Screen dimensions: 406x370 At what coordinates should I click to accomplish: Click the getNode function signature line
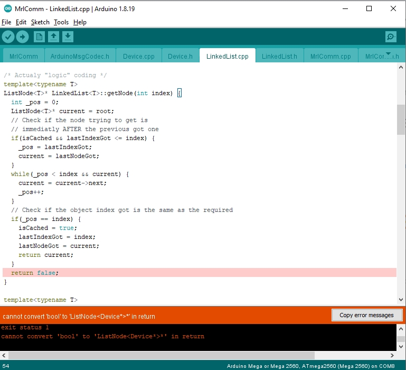click(x=93, y=93)
